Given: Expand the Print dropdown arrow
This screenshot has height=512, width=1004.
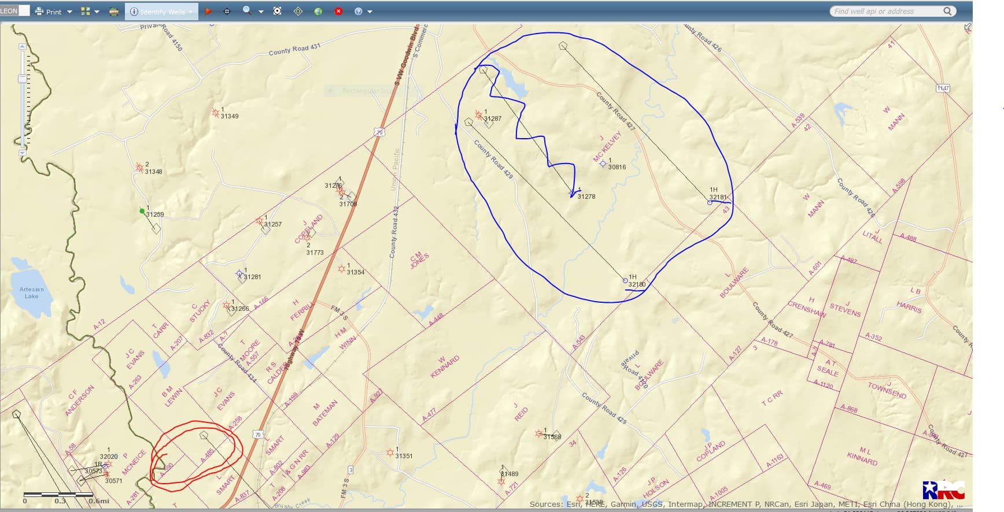Looking at the screenshot, I should 70,12.
